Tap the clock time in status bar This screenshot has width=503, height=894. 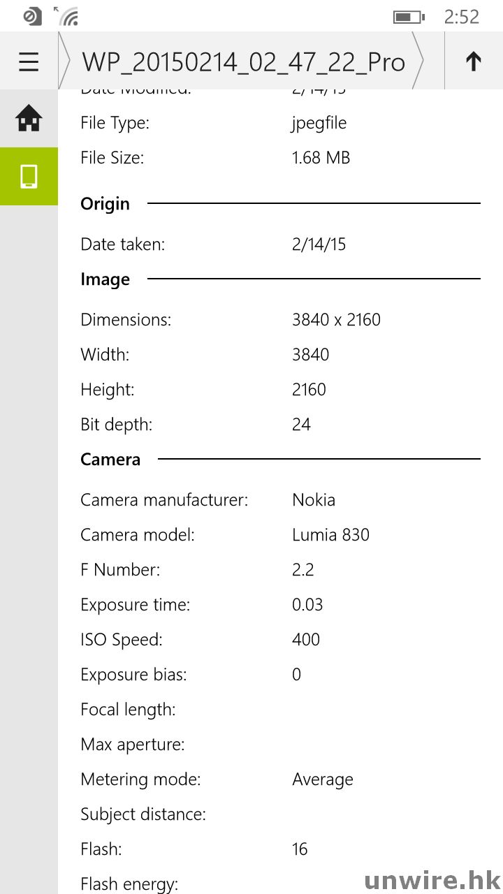click(x=461, y=17)
